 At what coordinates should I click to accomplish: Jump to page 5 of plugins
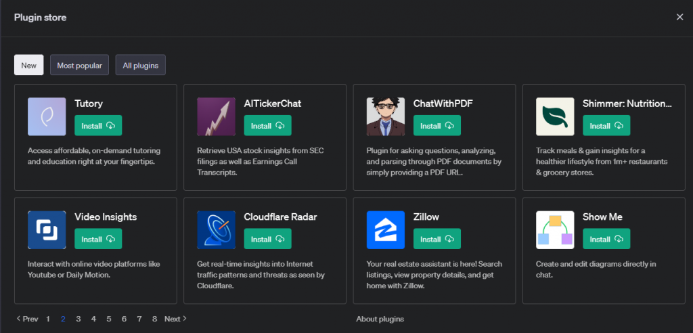coord(108,319)
